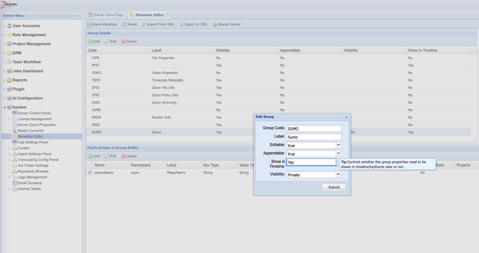
Task: Expand the DRM menu node
Action: [4, 53]
